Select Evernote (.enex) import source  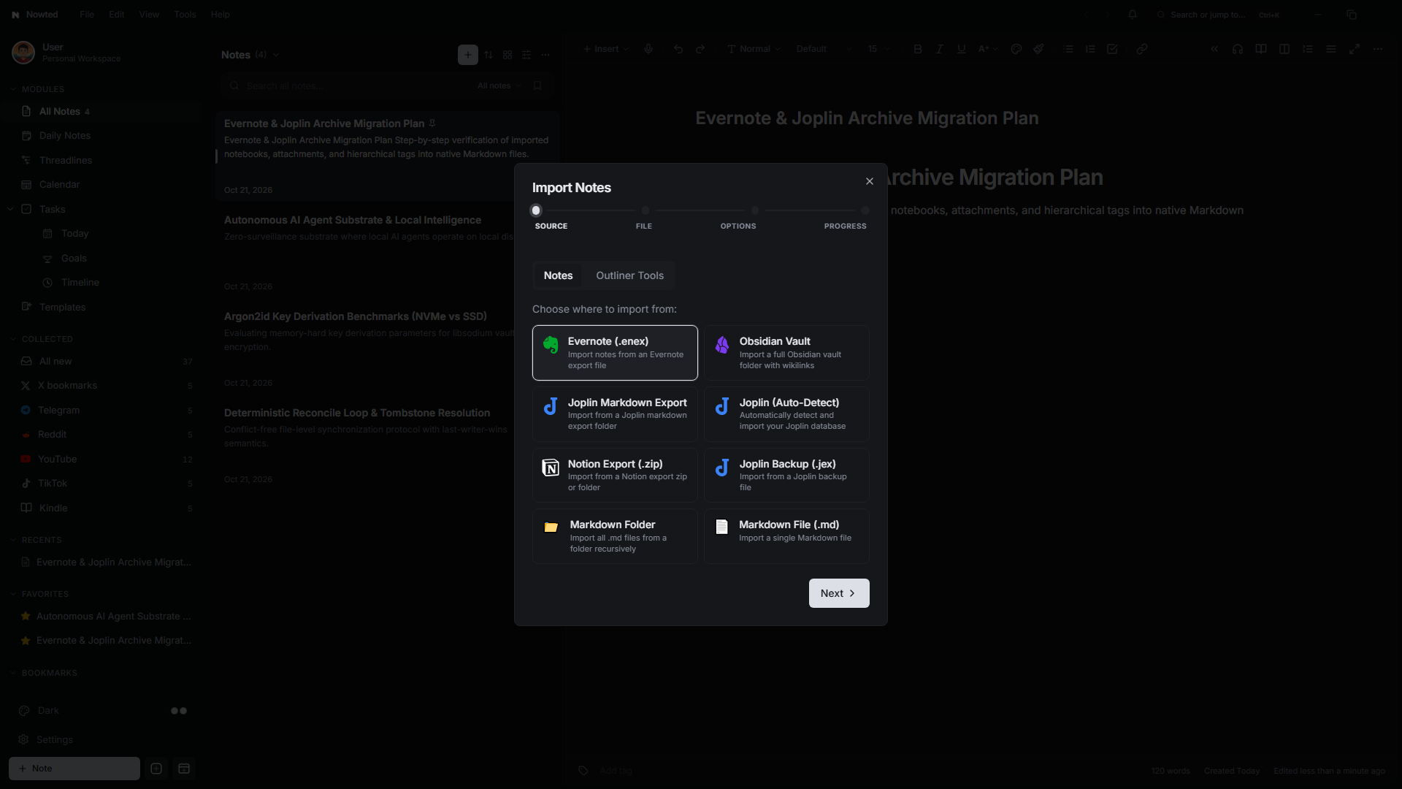click(x=615, y=353)
